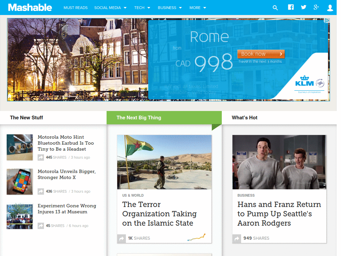
Task: Open the Google Plus icon
Action: point(316,7)
